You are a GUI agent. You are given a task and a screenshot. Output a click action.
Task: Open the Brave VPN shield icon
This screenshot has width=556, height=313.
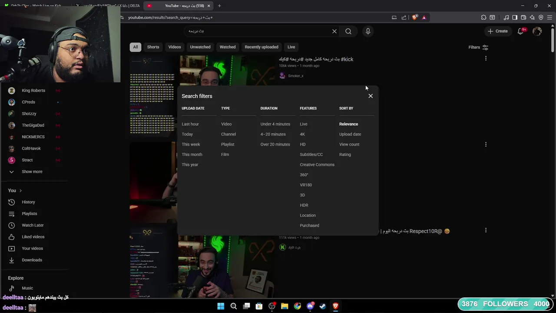(x=541, y=17)
